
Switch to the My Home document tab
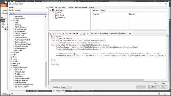(x=47, y=91)
